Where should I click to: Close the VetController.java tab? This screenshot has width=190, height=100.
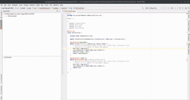(76, 11)
